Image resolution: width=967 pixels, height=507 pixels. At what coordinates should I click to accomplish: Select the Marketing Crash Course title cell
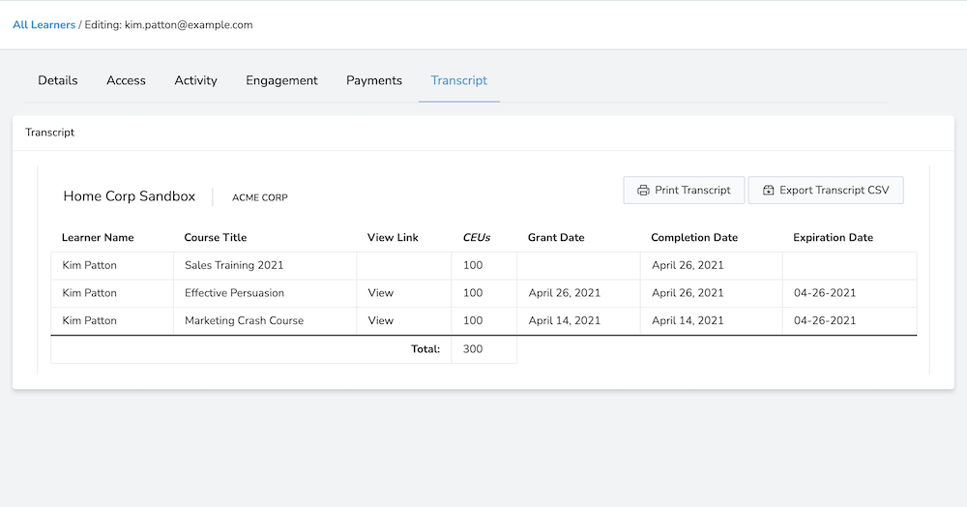[x=265, y=321]
